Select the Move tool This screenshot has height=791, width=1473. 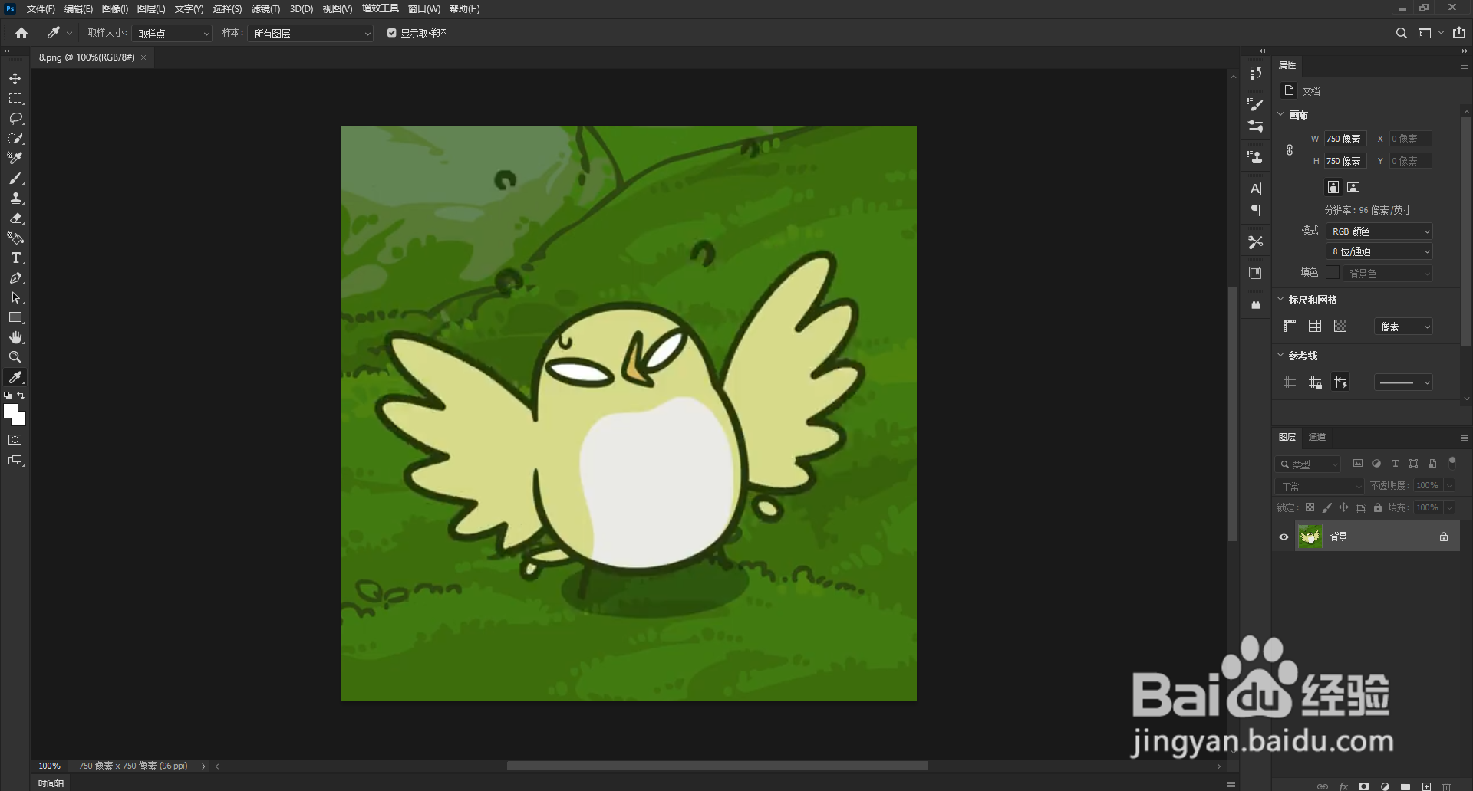(x=15, y=79)
